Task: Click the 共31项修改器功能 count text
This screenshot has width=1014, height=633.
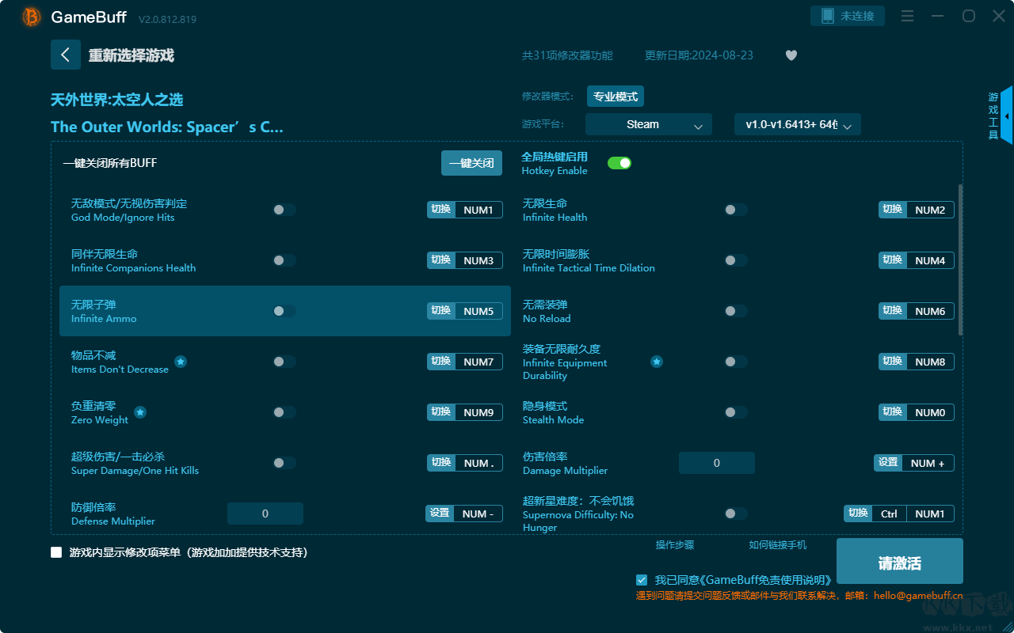Action: click(x=567, y=55)
